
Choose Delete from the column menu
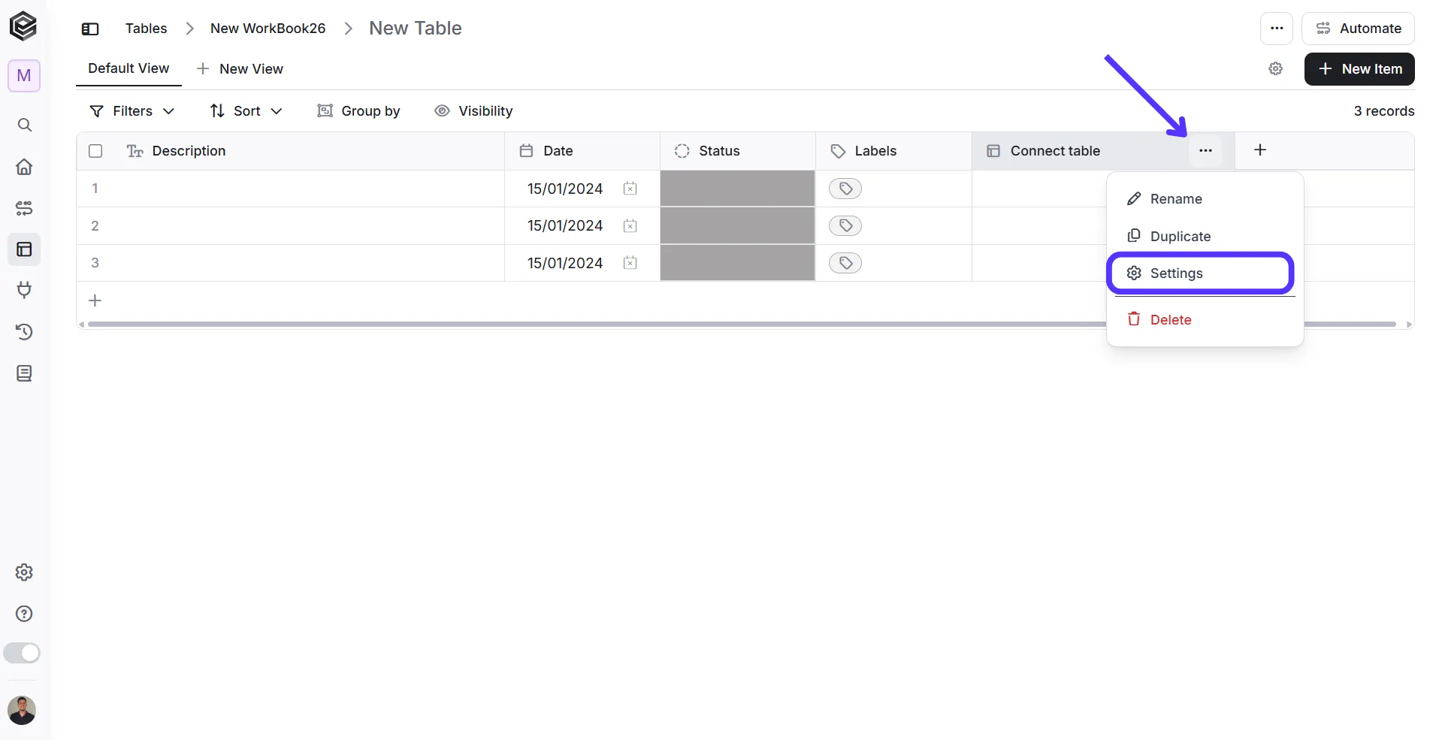(x=1205, y=320)
